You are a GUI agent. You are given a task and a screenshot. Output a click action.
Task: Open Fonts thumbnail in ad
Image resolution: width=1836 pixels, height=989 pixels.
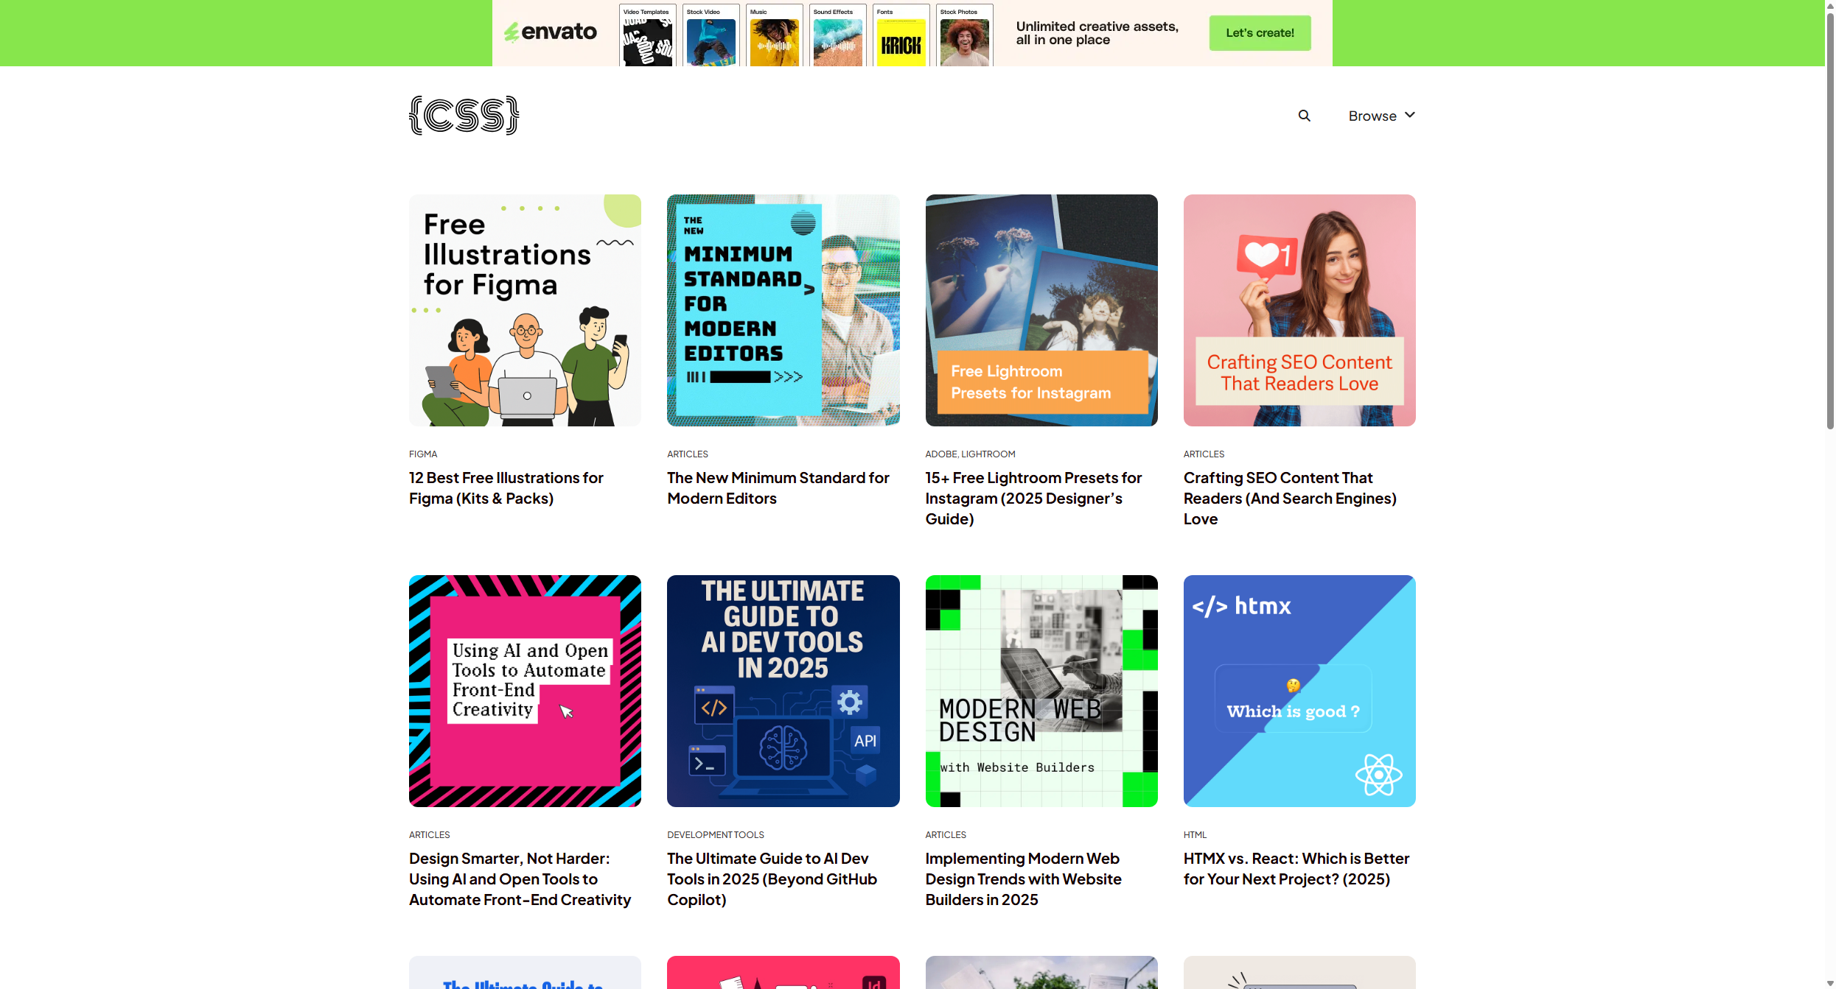[901, 35]
